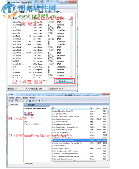Move the Services list vertical scrollbar thumb

108,111
